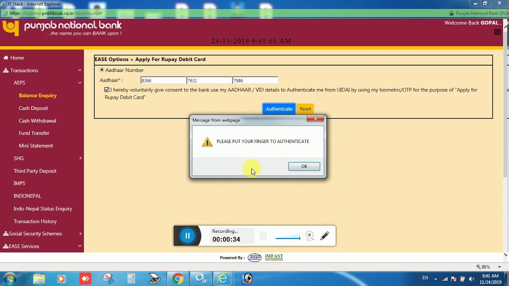Open the scanner app on taskbar
The image size is (509, 286).
(154, 279)
